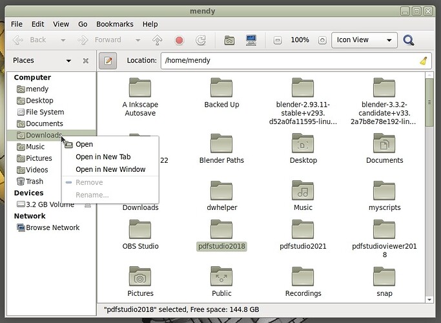The width and height of the screenshot is (441, 323).
Task: Click the vertical scrollbar thumb
Action: [429, 103]
